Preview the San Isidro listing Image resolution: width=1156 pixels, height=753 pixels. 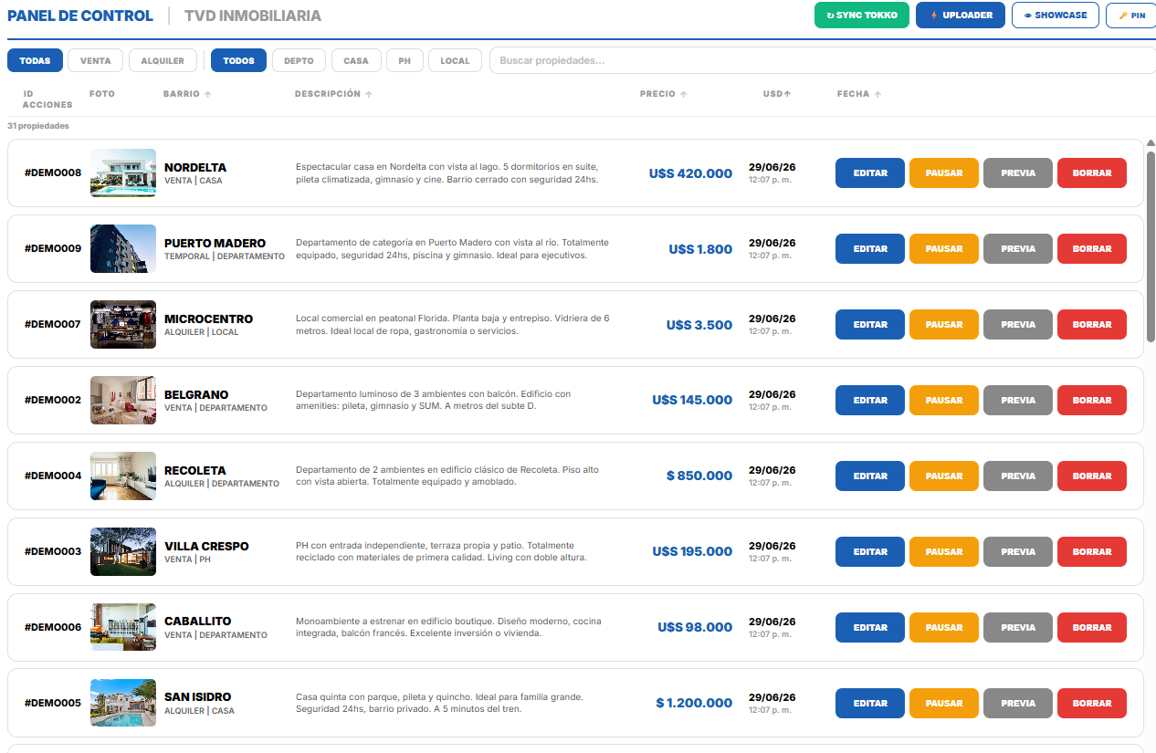[x=1018, y=703]
